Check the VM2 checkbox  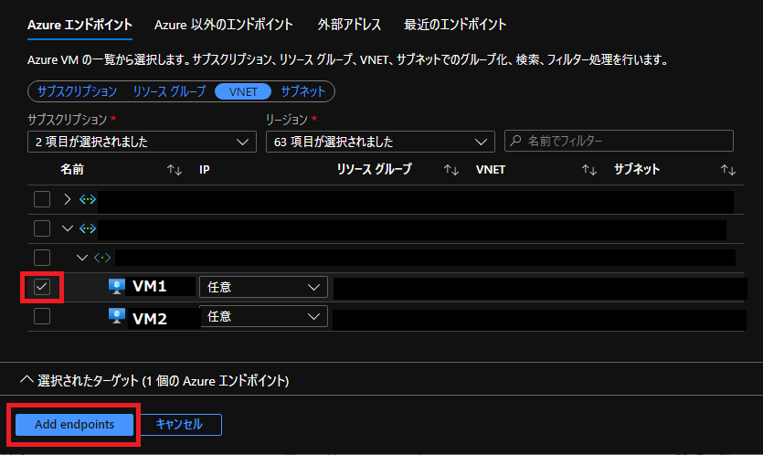click(x=42, y=316)
